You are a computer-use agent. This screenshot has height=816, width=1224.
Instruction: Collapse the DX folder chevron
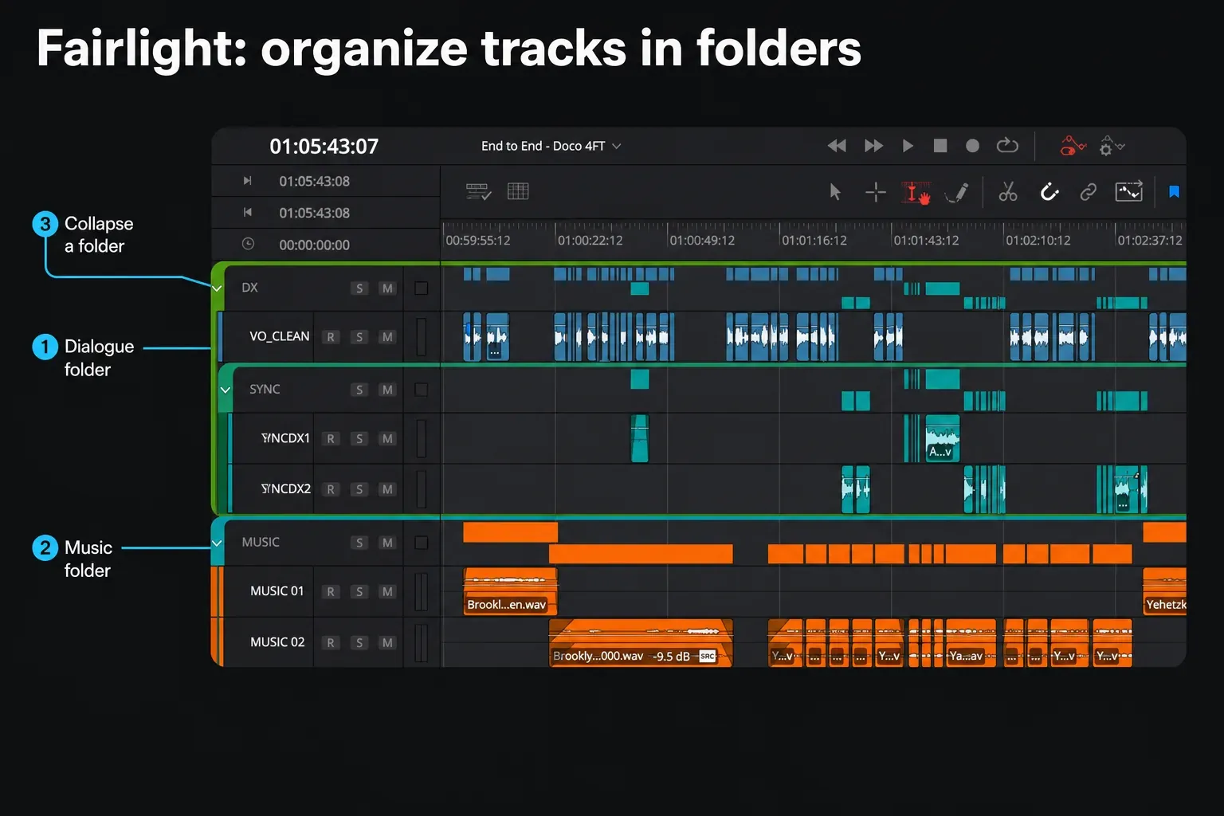click(217, 288)
